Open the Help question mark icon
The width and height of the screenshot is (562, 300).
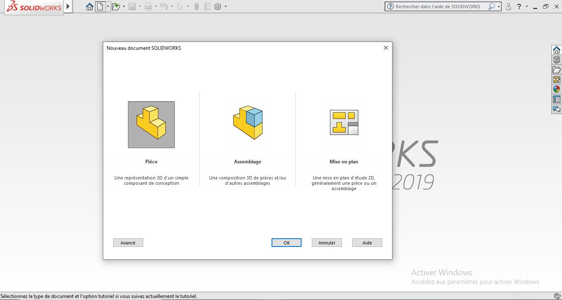[519, 7]
